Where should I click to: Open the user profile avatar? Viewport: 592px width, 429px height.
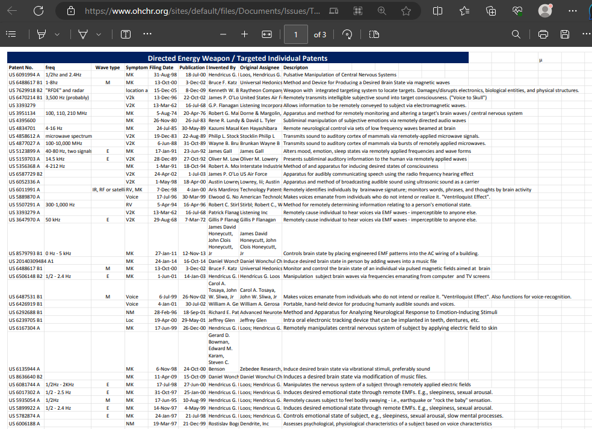545,11
